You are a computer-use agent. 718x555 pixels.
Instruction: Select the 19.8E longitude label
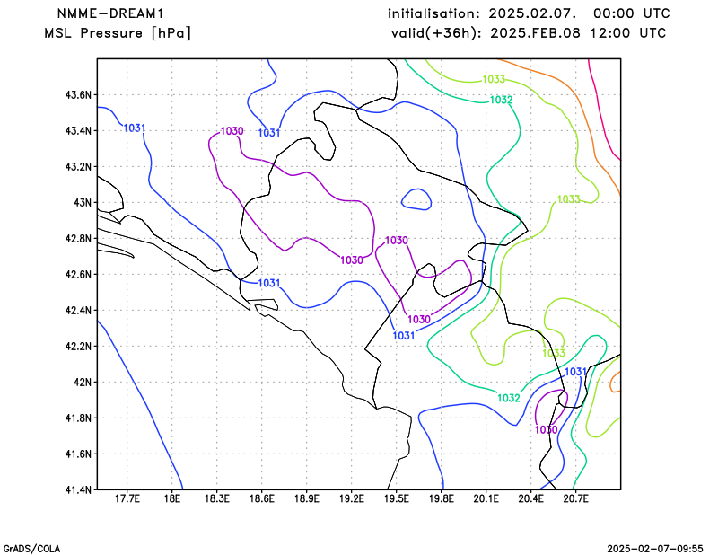pyautogui.click(x=441, y=499)
